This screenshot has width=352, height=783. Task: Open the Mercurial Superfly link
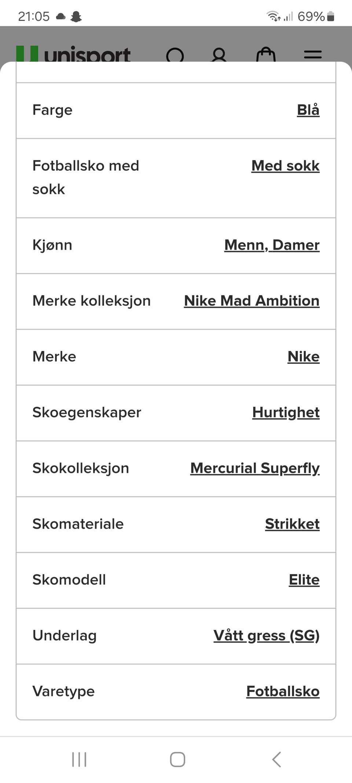point(255,468)
